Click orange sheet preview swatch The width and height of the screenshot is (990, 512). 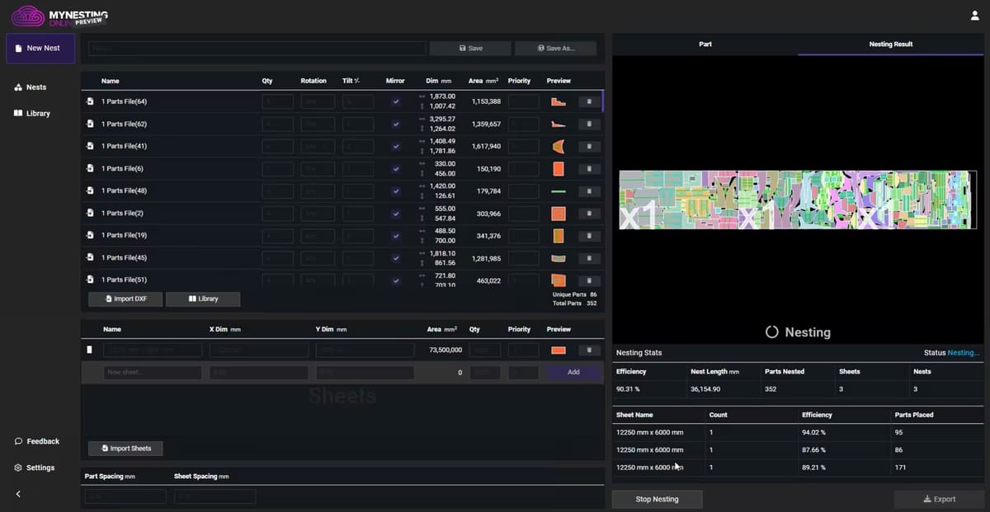pyautogui.click(x=559, y=350)
